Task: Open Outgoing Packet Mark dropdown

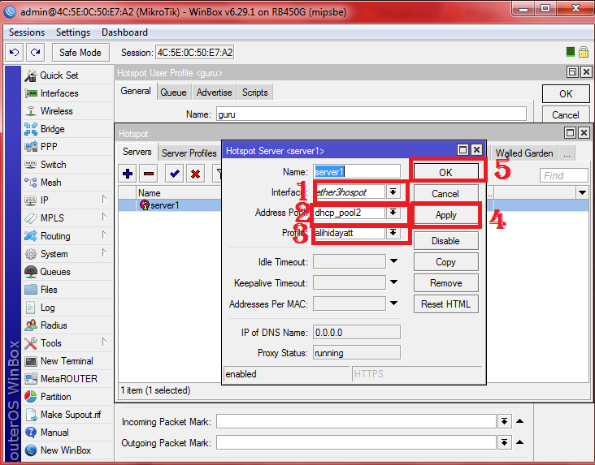Action: tap(504, 442)
